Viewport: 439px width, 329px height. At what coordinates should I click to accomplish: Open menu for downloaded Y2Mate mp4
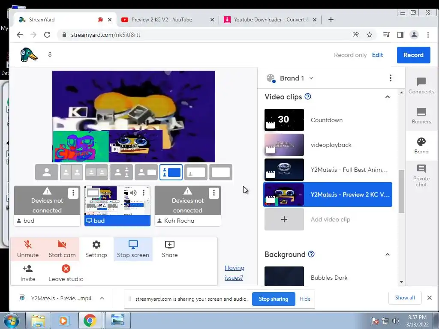tap(102, 298)
